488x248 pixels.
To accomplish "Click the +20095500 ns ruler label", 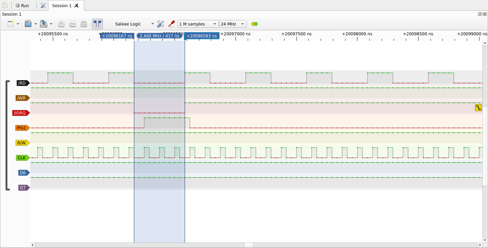I will (53, 34).
